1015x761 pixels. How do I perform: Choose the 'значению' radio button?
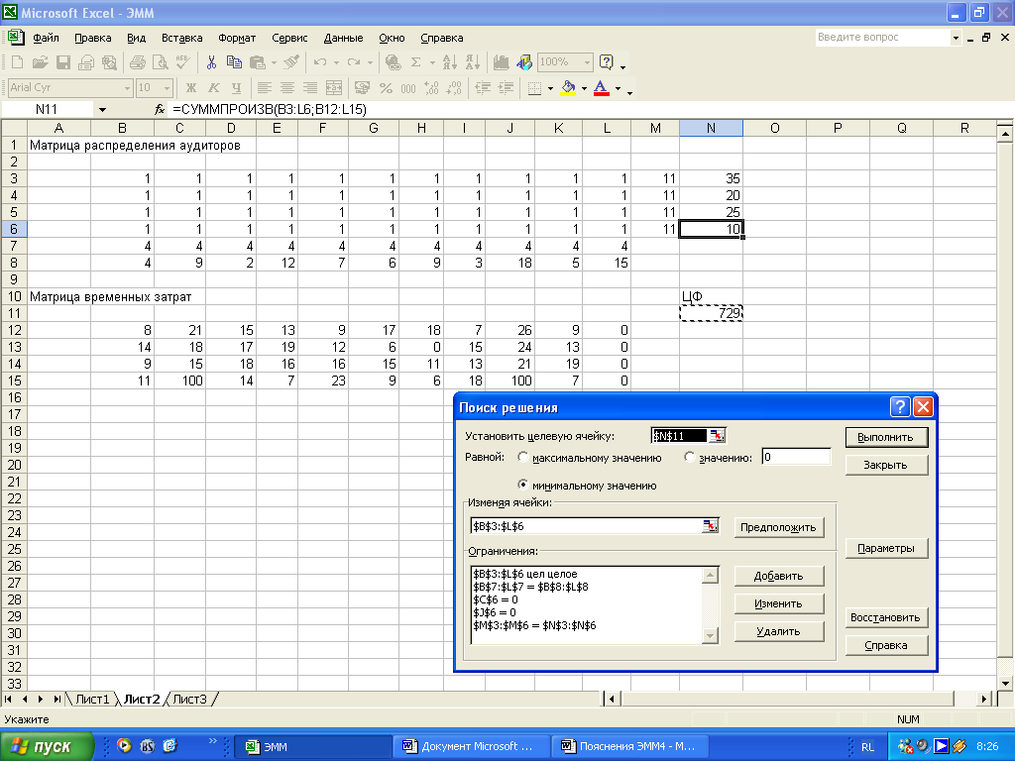(x=690, y=458)
